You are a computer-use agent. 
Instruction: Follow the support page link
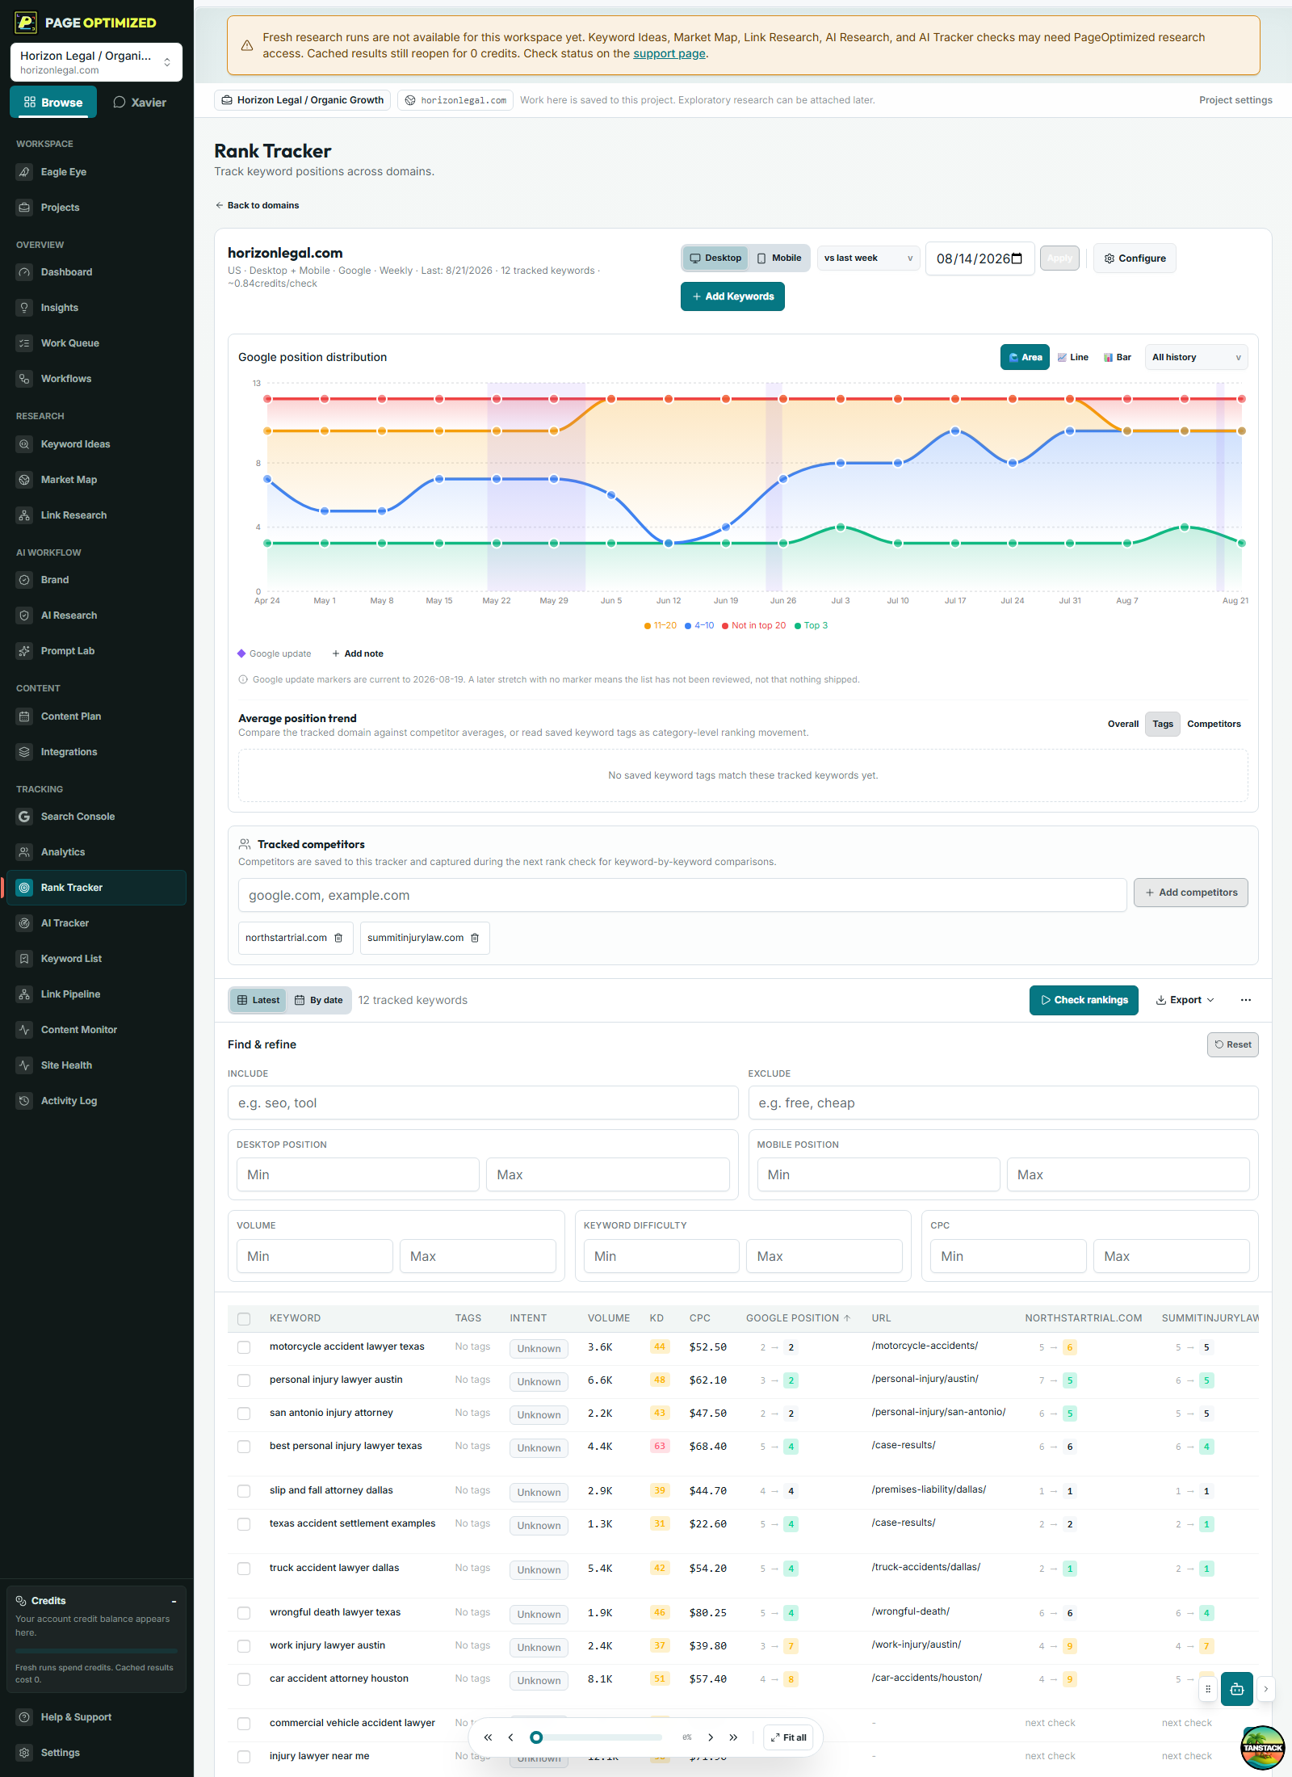(669, 53)
